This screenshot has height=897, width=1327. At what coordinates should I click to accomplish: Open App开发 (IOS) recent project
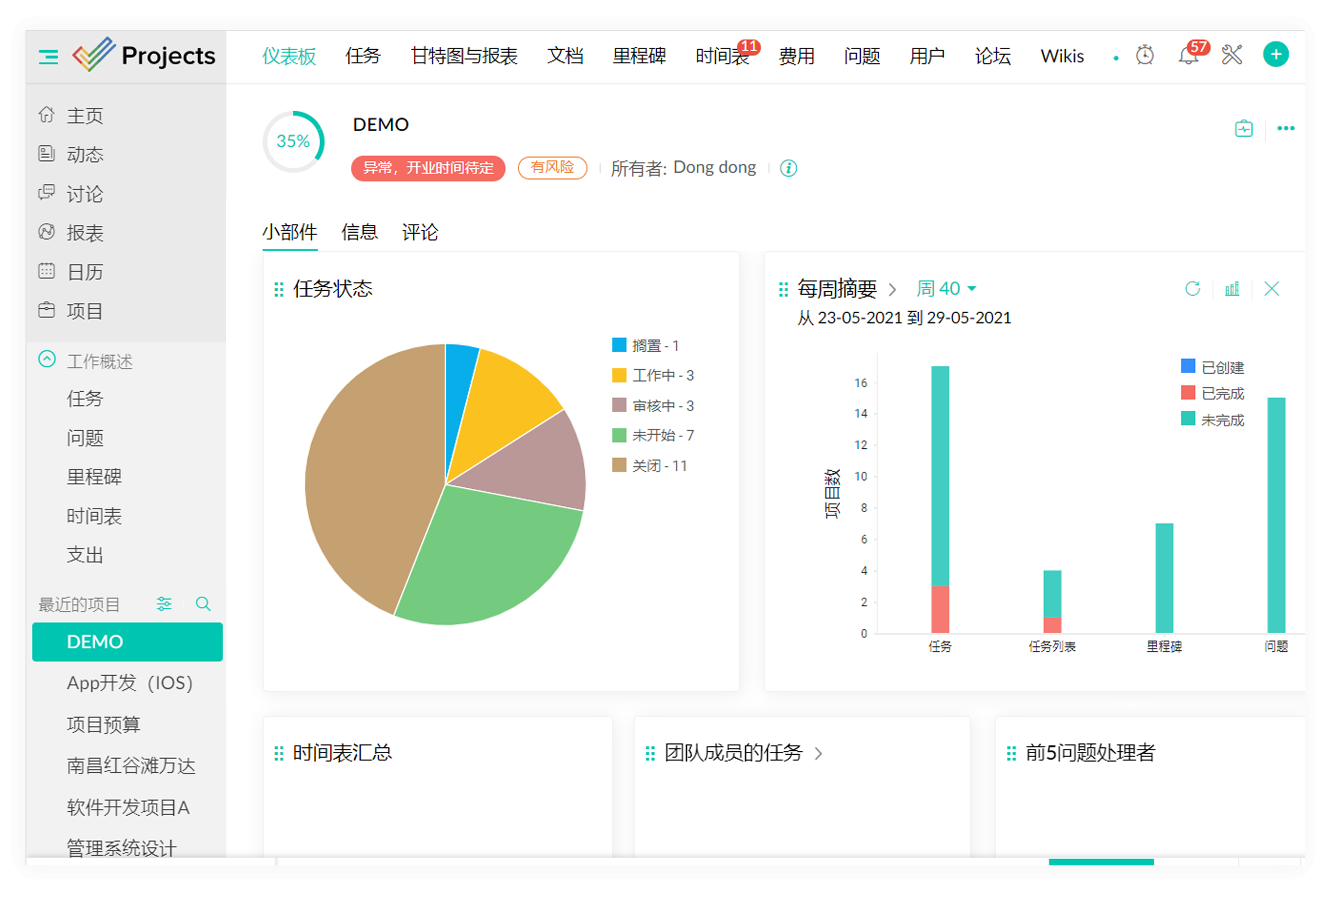(x=130, y=683)
